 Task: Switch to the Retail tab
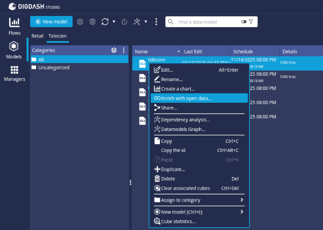37,36
